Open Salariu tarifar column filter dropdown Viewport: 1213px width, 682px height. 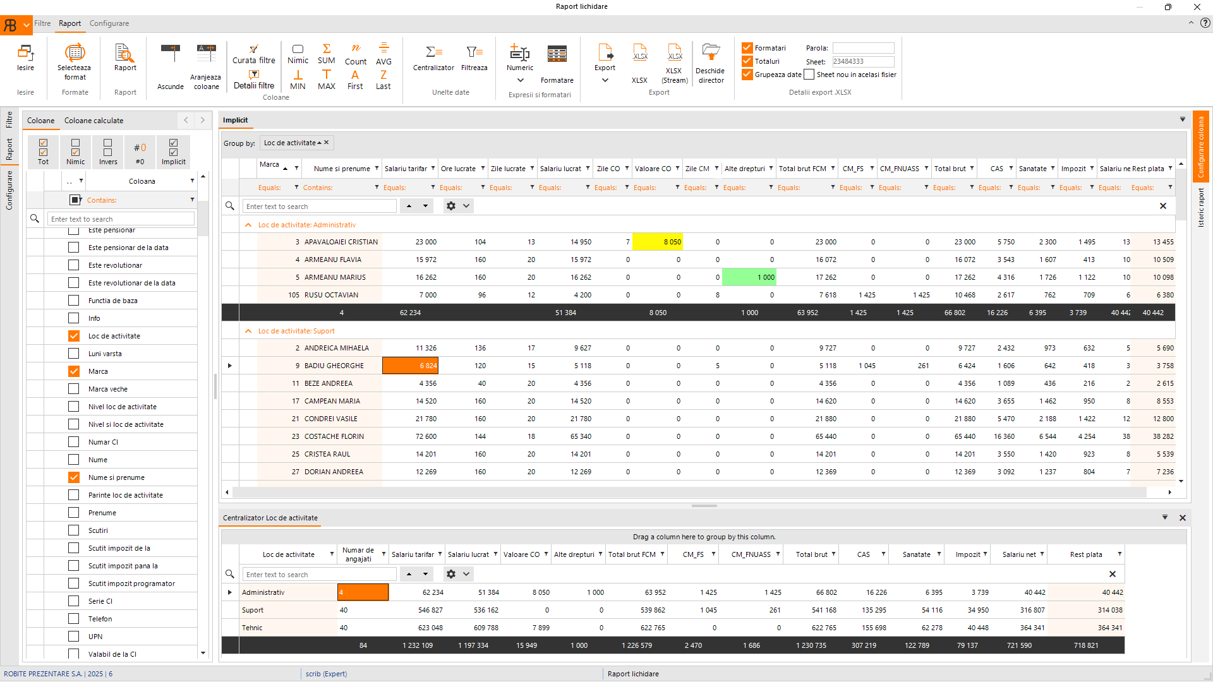433,169
